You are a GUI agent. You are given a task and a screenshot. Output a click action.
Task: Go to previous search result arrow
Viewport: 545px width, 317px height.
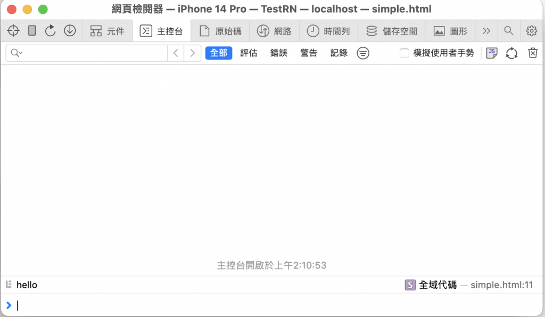(176, 53)
